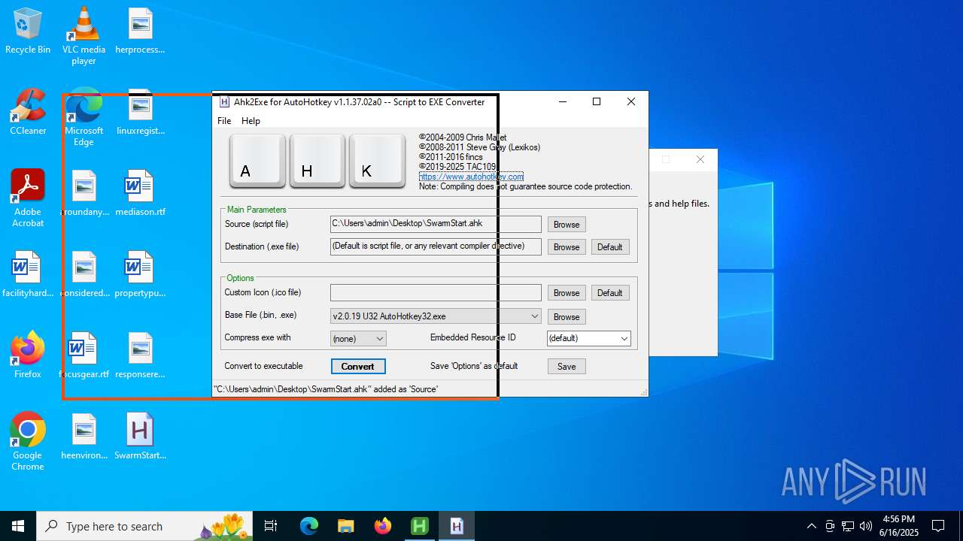Screen dimensions: 963x541
Task: Select the heenviron image file icon
Action: click(84, 437)
